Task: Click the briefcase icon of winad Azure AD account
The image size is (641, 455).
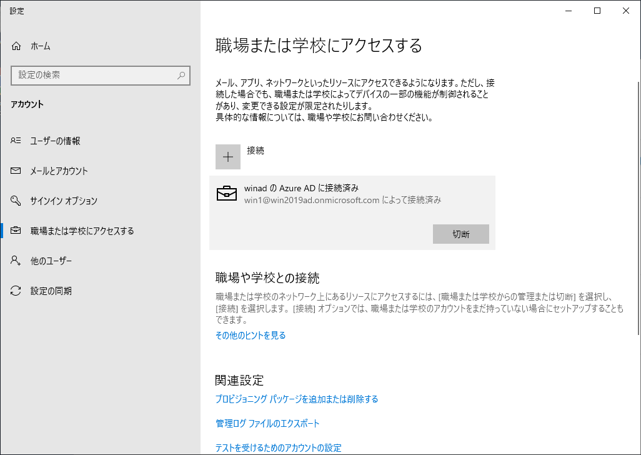Action: point(227,193)
